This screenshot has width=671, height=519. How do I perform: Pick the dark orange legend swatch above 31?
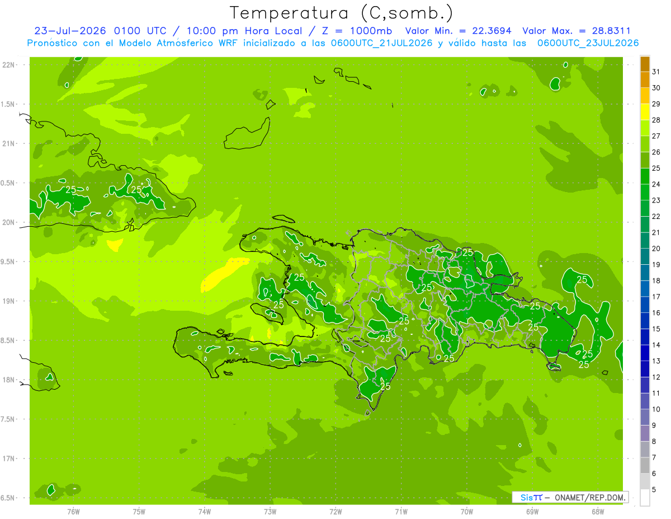coord(645,64)
